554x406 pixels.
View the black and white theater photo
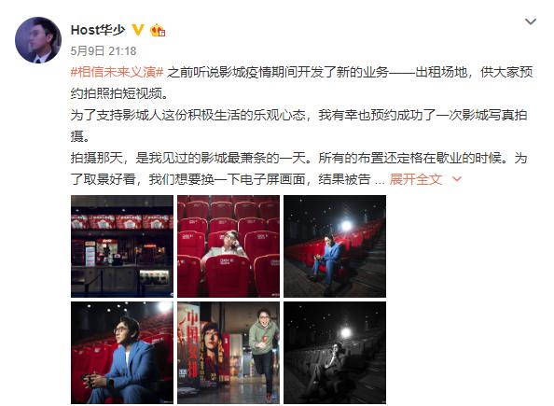(335, 353)
